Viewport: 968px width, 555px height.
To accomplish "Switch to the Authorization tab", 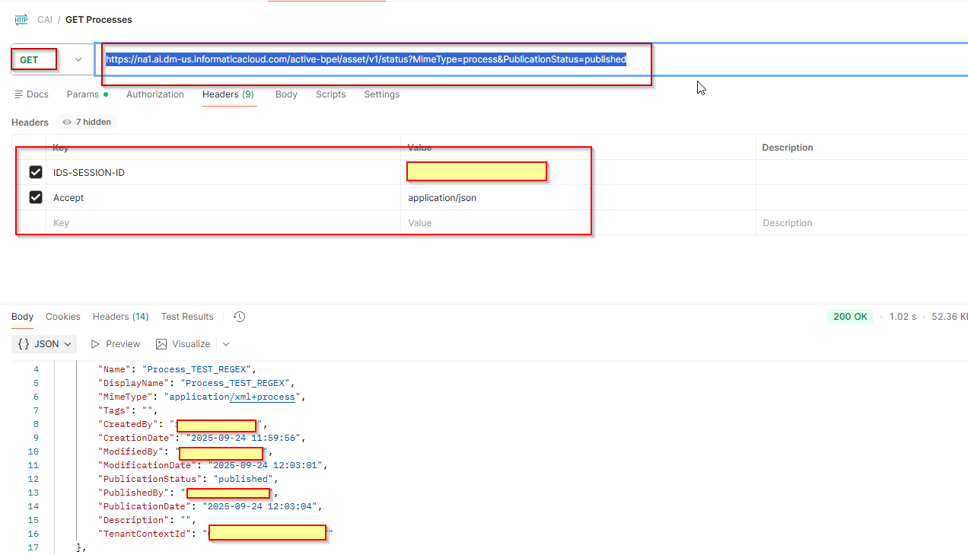I will (155, 94).
